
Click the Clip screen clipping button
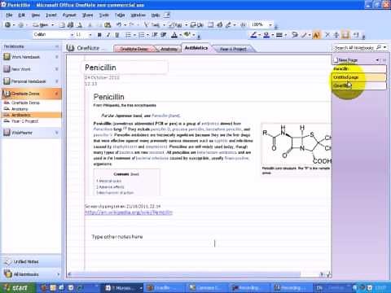click(197, 24)
